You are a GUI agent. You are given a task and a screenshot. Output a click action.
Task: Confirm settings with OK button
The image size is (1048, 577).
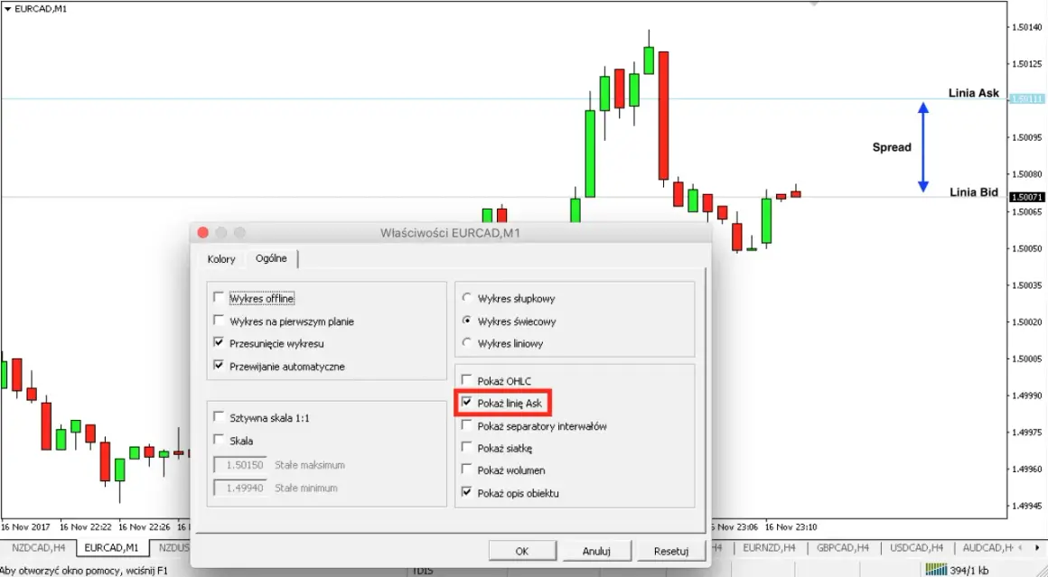pyautogui.click(x=522, y=551)
